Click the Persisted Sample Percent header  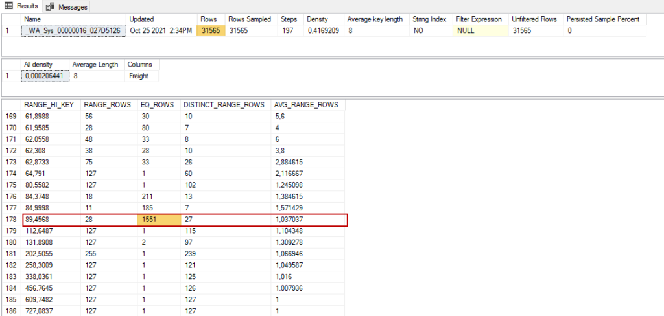(x=605, y=19)
